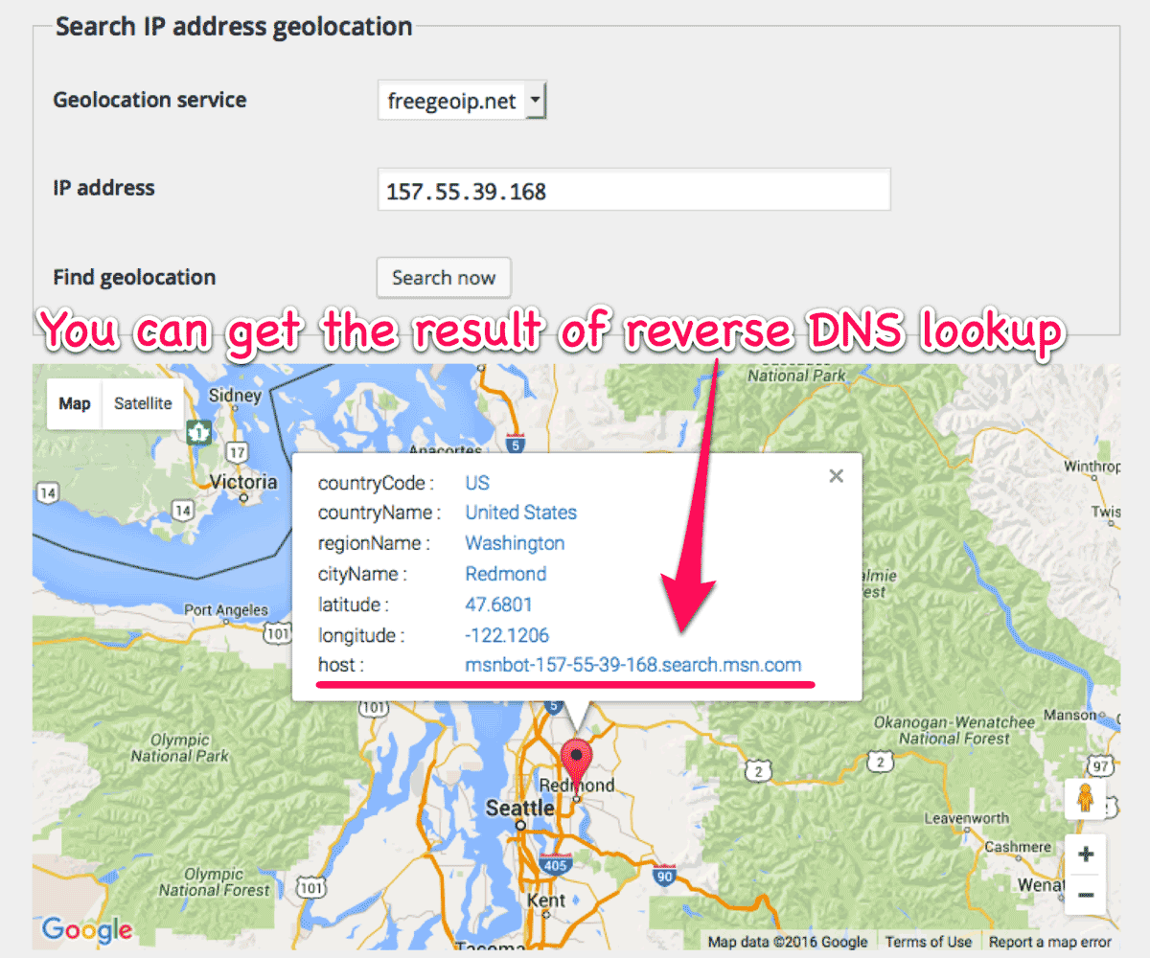1150x958 pixels.
Task: Click the Redmond city name value
Action: tap(506, 574)
